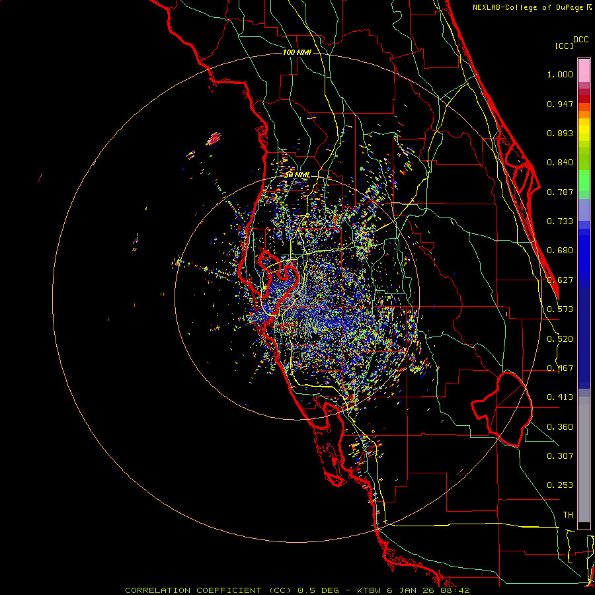
Task: Click the Correlation Coefficient caption at bottom
Action: pyautogui.click(x=297, y=590)
